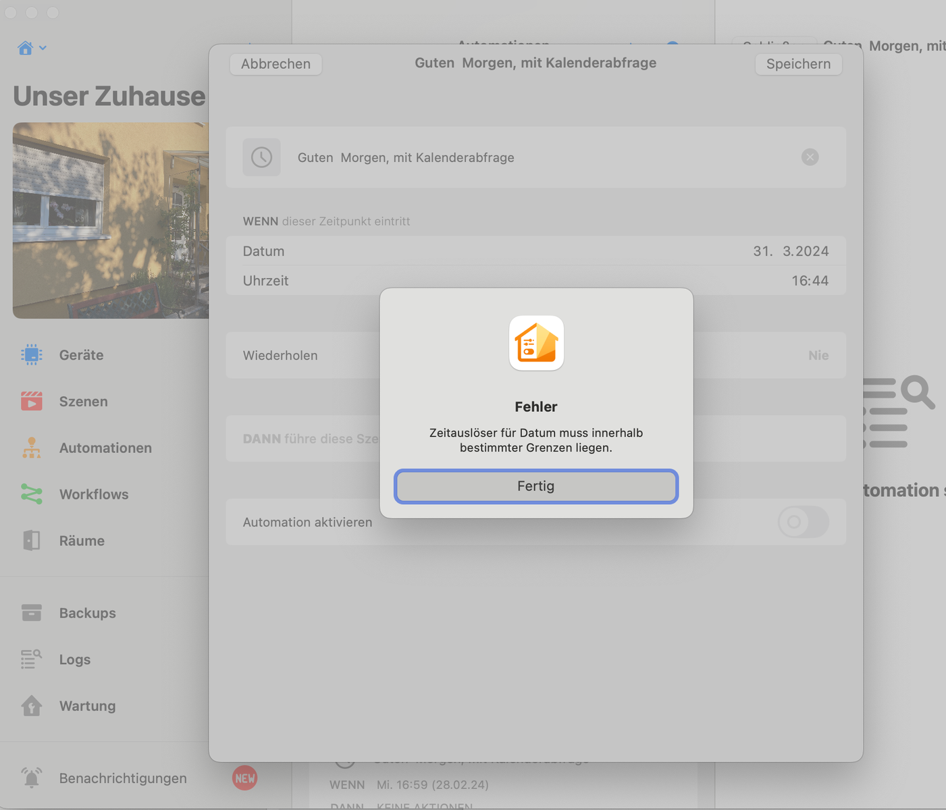Screen dimensions: 946x810
Task: Click the Backups archive box icon
Action: pyautogui.click(x=31, y=613)
